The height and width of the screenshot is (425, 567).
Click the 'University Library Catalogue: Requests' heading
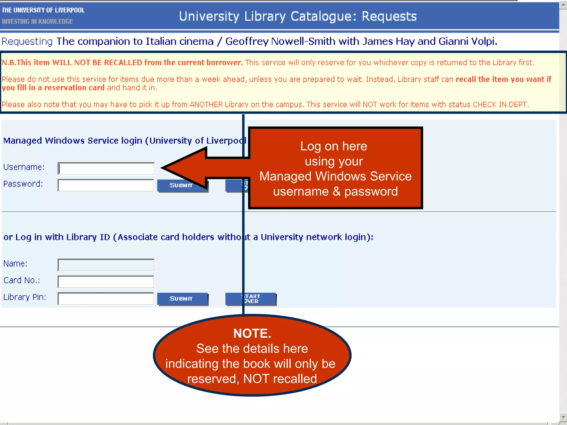click(x=298, y=16)
